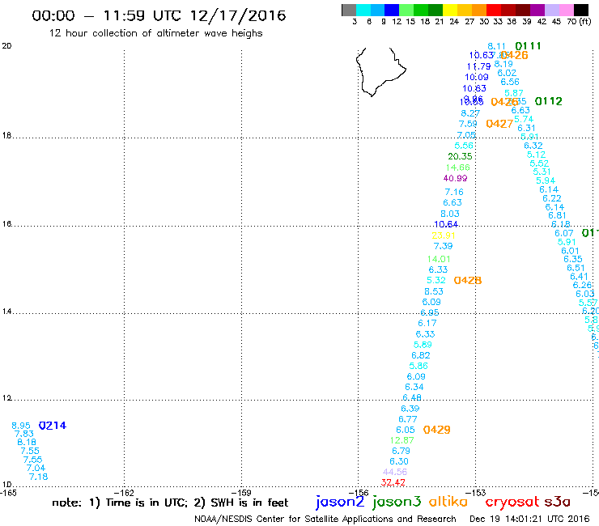599x526 pixels.
Task: Click the wave height value '8.95'
Action: (x=21, y=426)
